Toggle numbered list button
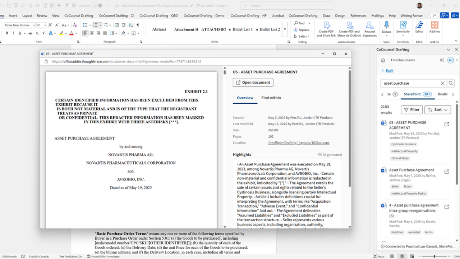This screenshot has width=460, height=259. point(95,25)
